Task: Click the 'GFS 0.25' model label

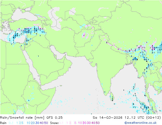Action: point(54,118)
